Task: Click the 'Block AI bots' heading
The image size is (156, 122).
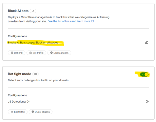Action: (x=18, y=11)
